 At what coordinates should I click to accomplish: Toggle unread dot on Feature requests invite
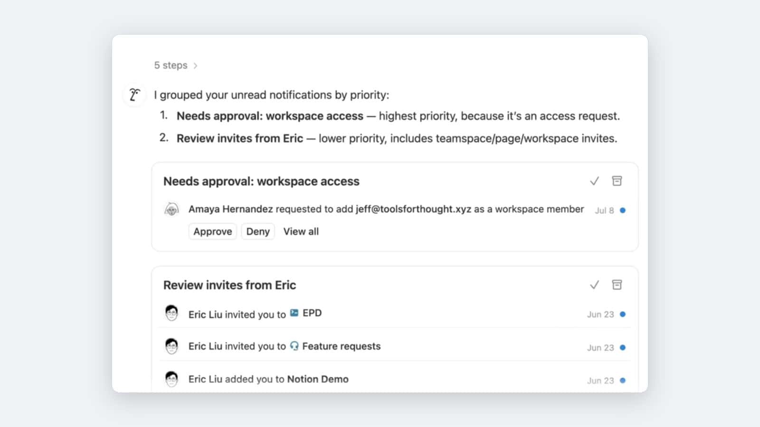click(x=623, y=347)
